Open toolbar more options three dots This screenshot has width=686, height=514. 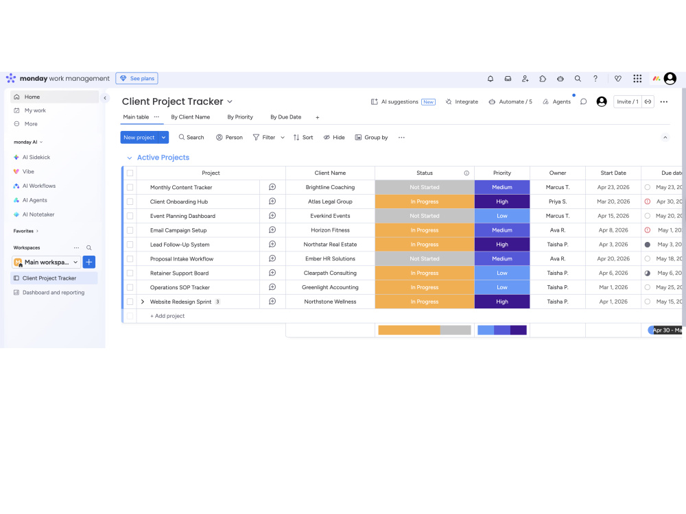(x=401, y=138)
